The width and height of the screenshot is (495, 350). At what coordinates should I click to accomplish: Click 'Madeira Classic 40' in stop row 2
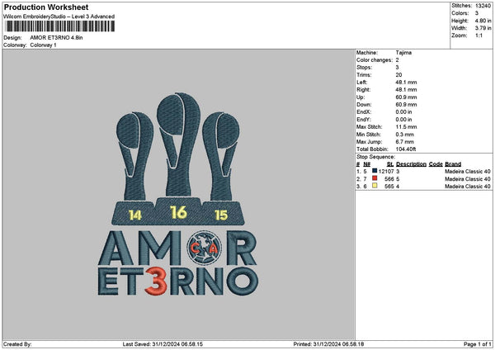click(468, 179)
